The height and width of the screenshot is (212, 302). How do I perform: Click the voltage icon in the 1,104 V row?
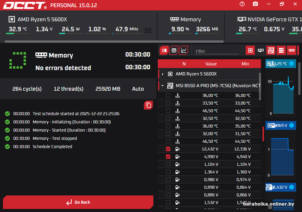click(x=177, y=164)
